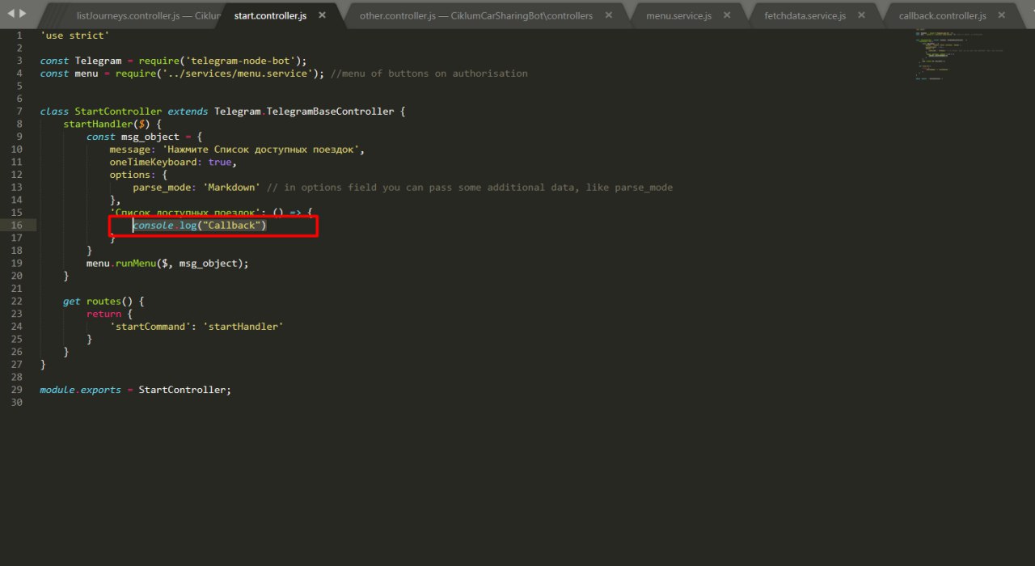This screenshot has height=566, width=1035.
Task: Click line number 29 in gutter
Action: pos(17,390)
